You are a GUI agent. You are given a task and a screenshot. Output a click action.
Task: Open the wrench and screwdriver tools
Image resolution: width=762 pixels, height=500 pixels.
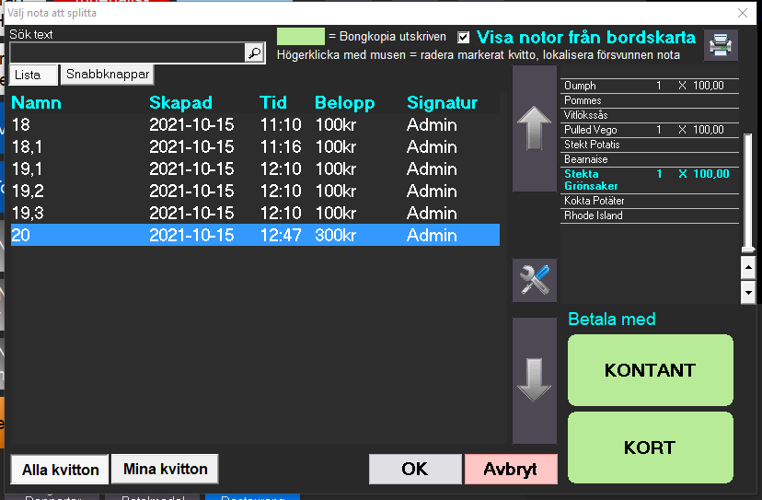click(x=535, y=280)
